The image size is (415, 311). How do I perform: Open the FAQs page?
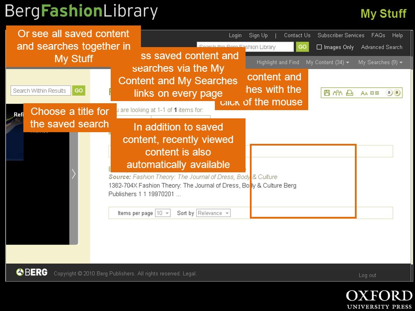378,35
